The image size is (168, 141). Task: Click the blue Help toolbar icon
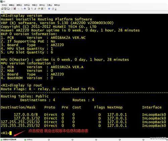tap(49, 8)
